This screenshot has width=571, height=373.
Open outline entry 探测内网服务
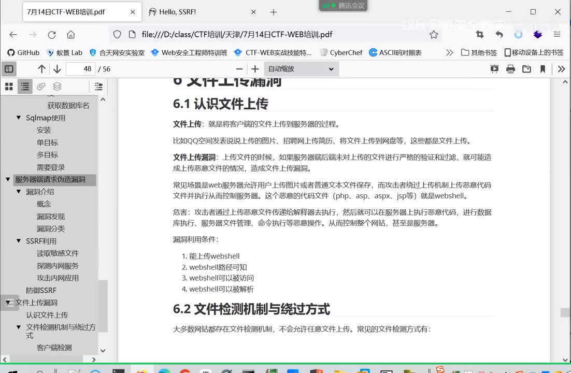tap(58, 266)
